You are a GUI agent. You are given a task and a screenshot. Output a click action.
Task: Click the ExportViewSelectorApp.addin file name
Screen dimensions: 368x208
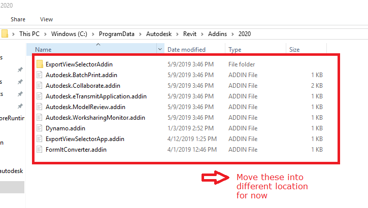point(85,139)
